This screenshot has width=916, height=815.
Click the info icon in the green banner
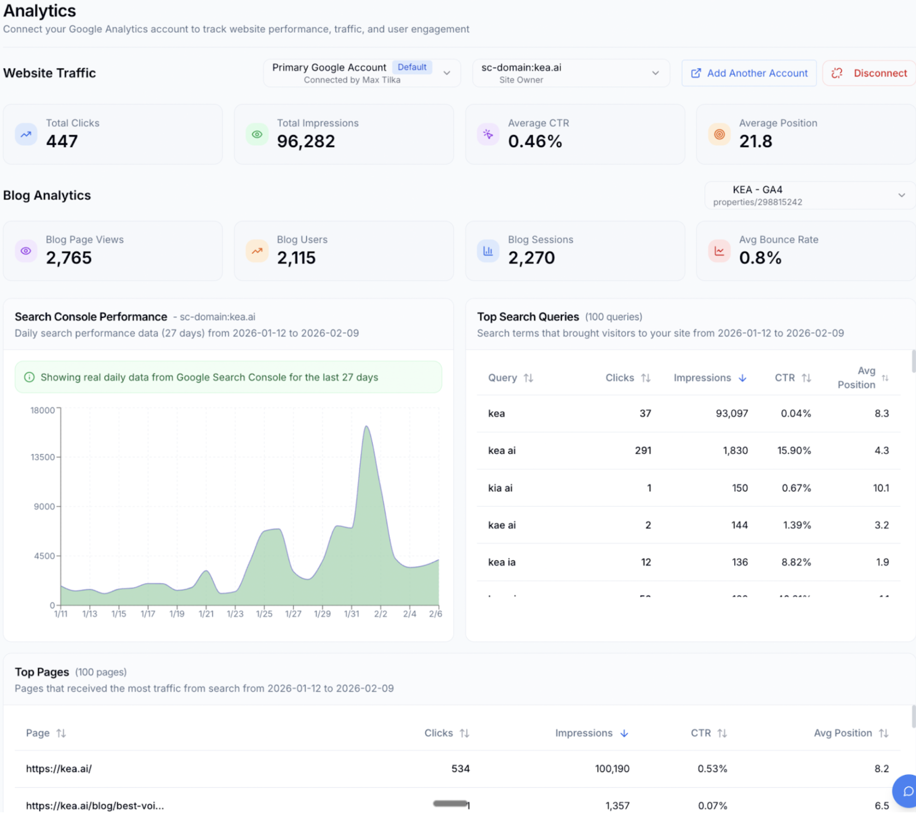point(30,377)
